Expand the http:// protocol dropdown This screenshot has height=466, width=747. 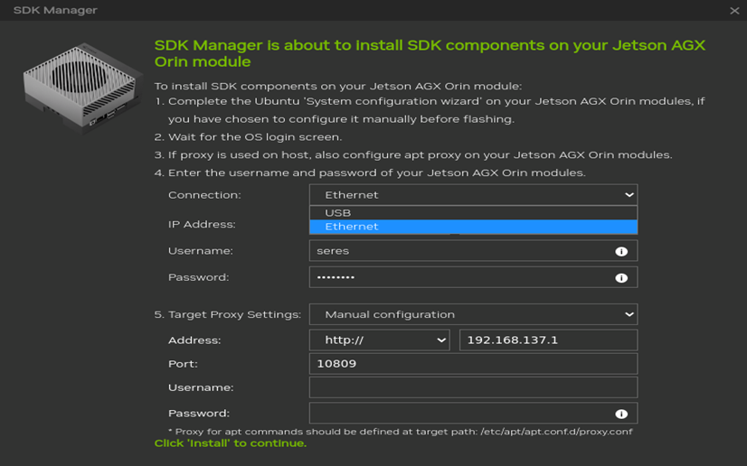(380, 340)
